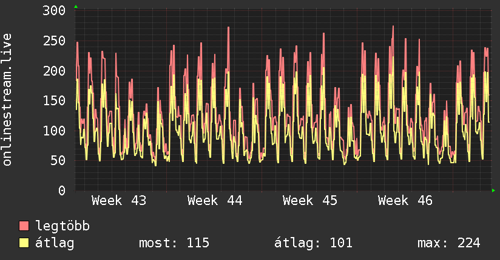The height and width of the screenshot is (260, 500).
Task: Click the pink legtöbb legend swatch
Action: pyautogui.click(x=24, y=226)
